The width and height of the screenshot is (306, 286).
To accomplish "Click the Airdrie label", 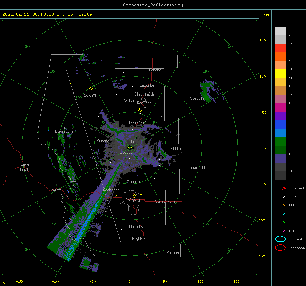I will click(134, 182).
